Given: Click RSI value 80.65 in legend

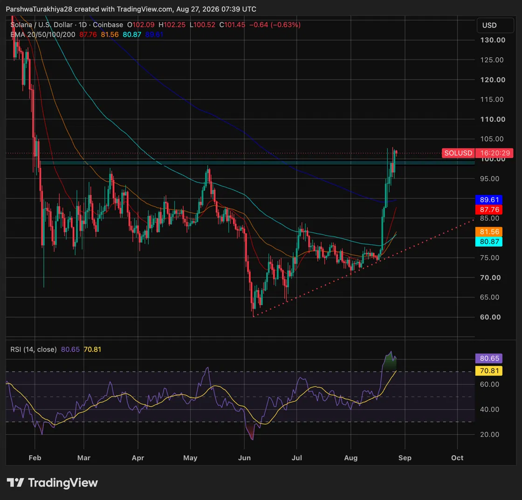Looking at the screenshot, I should 70,349.
